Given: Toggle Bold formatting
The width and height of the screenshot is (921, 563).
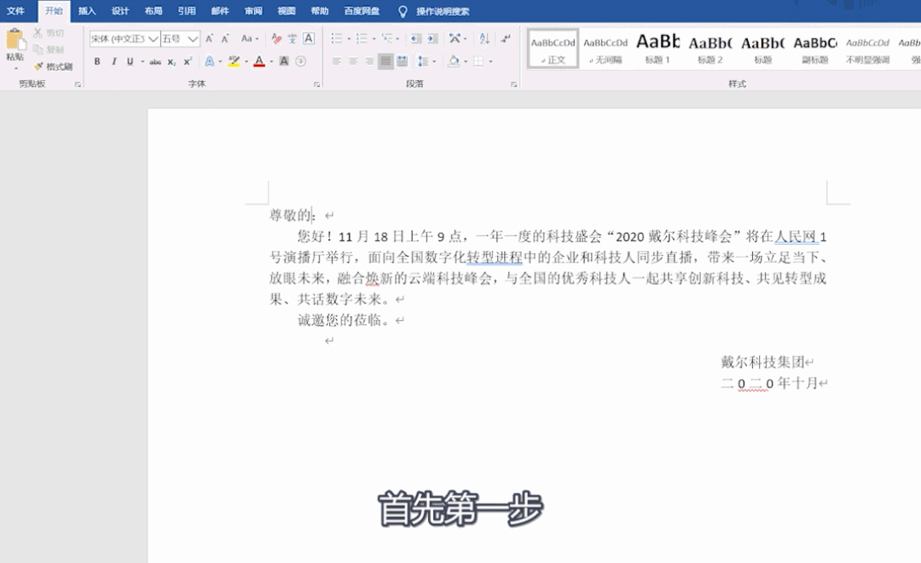Looking at the screenshot, I should tap(97, 61).
